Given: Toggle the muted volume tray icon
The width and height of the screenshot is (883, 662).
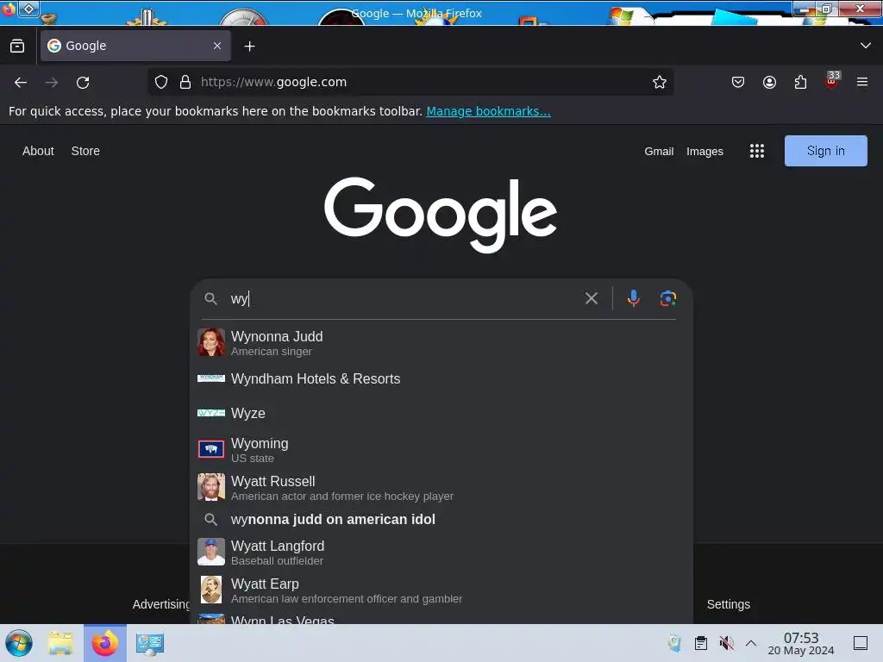Looking at the screenshot, I should coord(726,643).
